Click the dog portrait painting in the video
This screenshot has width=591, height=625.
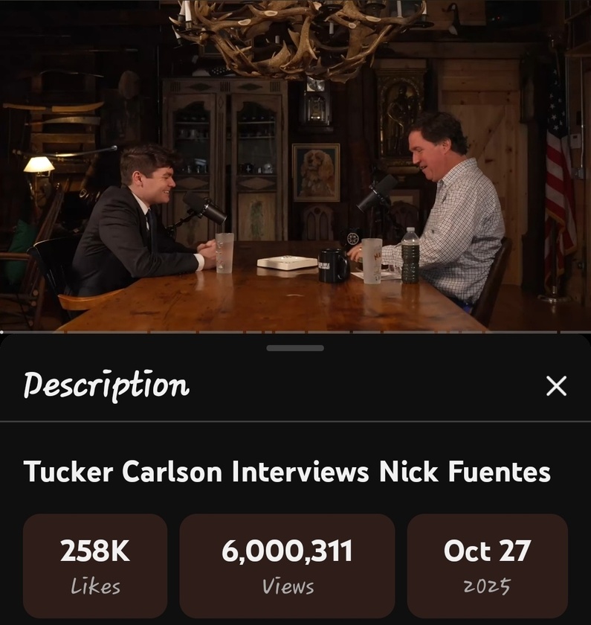pyautogui.click(x=316, y=172)
